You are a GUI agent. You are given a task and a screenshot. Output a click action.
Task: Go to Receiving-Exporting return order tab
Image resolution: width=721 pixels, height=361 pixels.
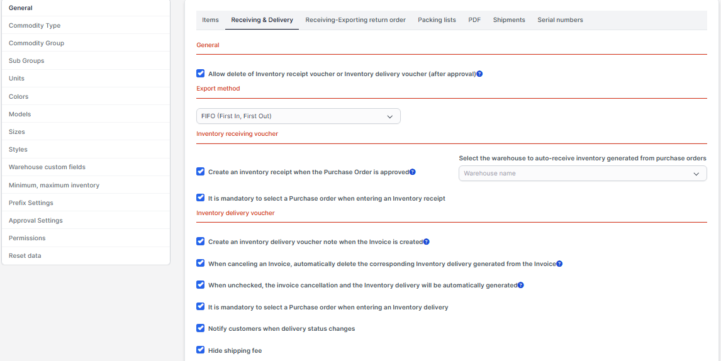(x=355, y=20)
